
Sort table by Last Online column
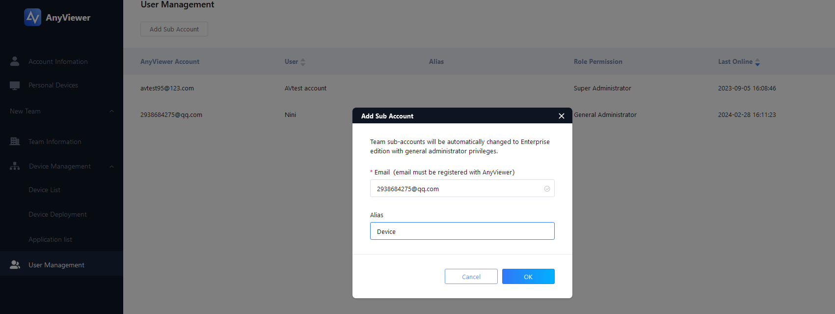click(757, 62)
